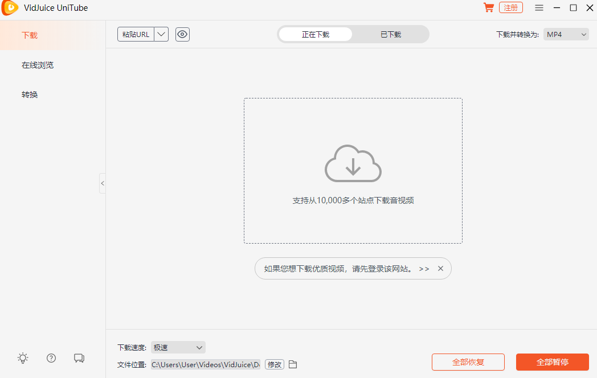This screenshot has width=597, height=378.
Task: Click the lightbulb tips icon
Action: click(23, 358)
